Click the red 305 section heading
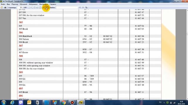 [x=21, y=22]
